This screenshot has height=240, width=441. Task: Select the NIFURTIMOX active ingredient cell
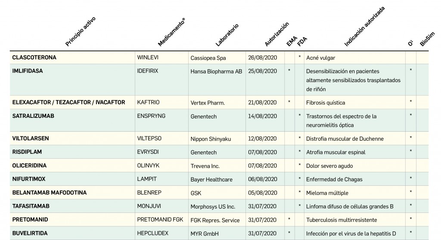point(29,179)
